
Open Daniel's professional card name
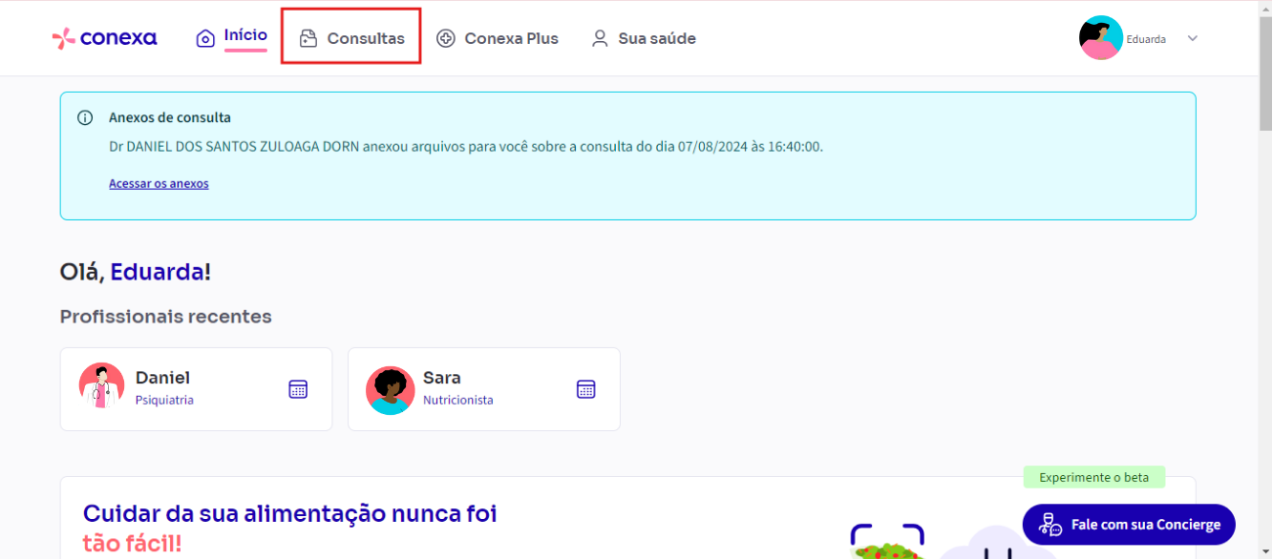tap(162, 378)
